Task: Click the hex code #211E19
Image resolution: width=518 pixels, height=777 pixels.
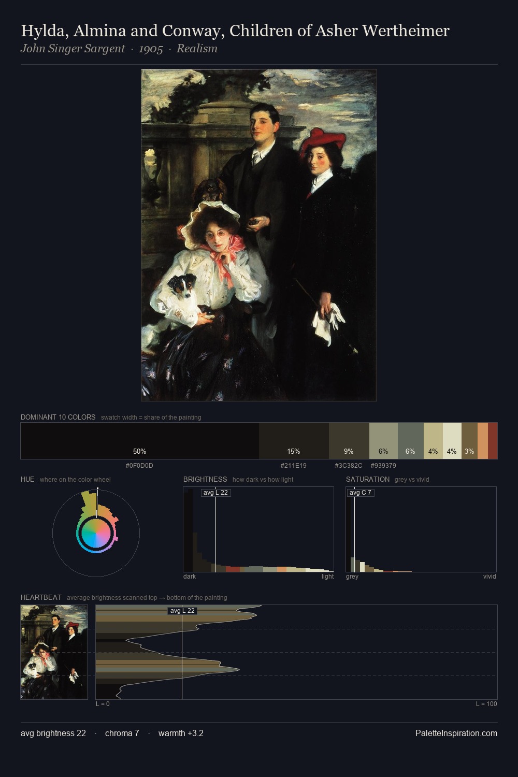Action: (x=294, y=466)
